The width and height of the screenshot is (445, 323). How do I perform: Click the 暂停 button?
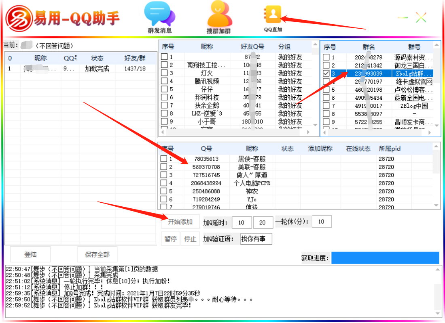point(171,239)
